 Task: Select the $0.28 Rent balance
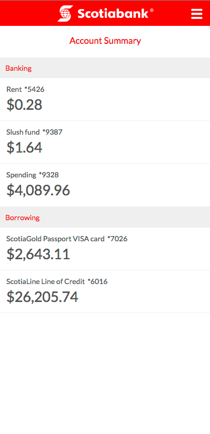24,105
